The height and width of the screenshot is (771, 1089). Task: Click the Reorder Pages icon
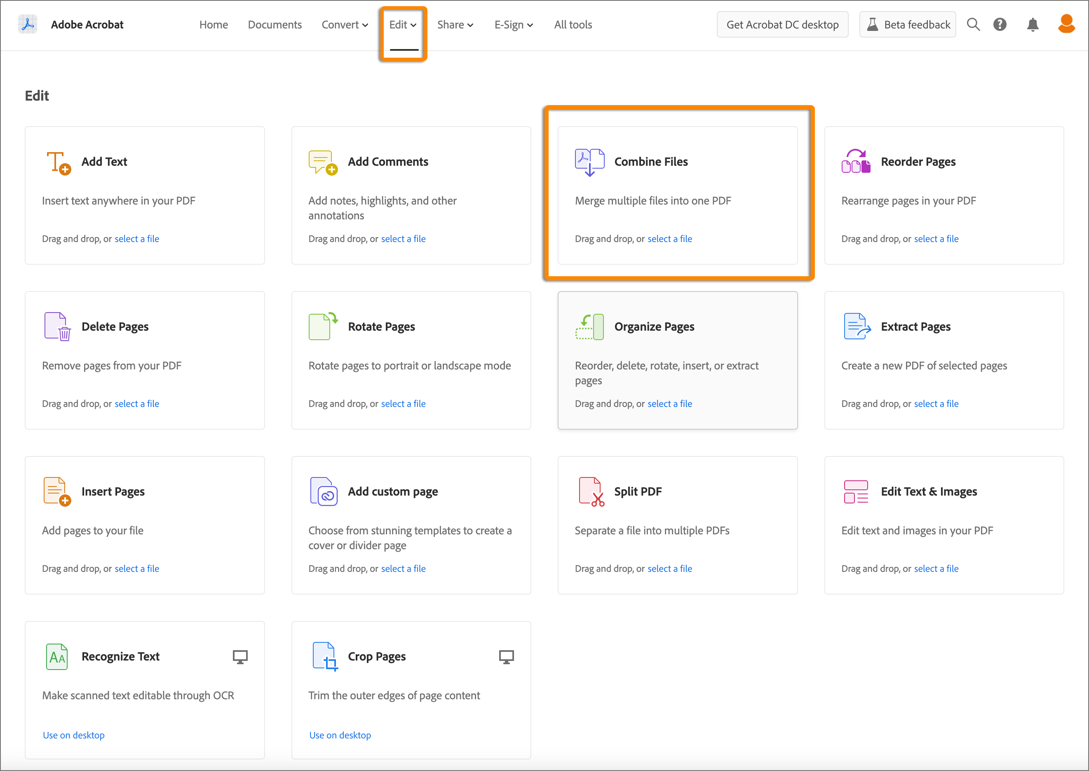pyautogui.click(x=856, y=162)
